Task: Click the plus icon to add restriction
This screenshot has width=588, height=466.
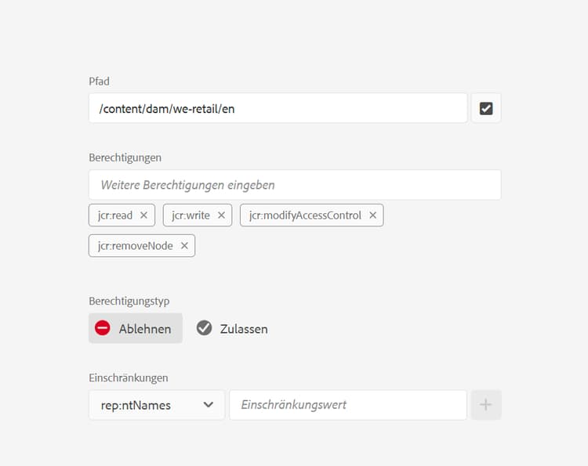Action: point(485,405)
